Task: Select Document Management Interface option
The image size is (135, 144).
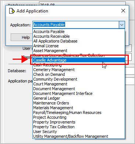Action: 79,93
